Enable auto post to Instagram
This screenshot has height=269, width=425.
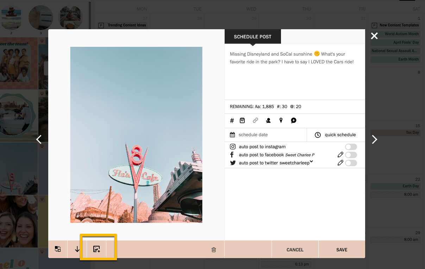(351, 146)
